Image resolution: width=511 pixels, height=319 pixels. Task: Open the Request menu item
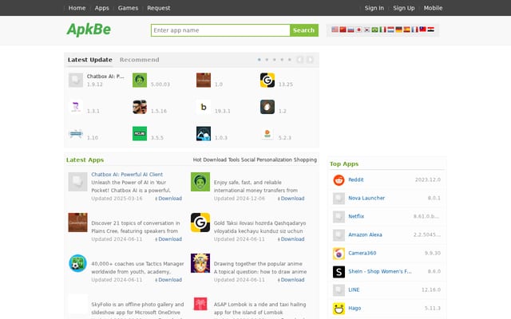pyautogui.click(x=158, y=8)
